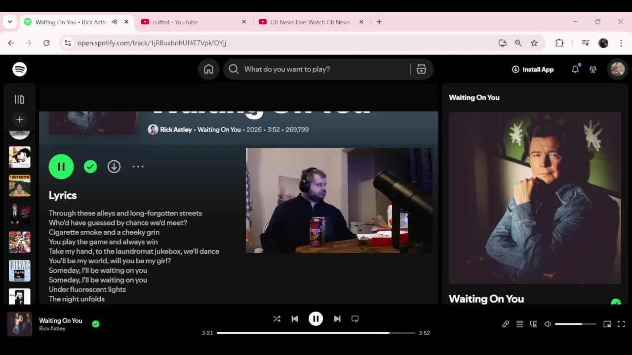Viewport: 632px width, 355px height.
Task: Pause playback in bottom player bar
Action: point(316,319)
